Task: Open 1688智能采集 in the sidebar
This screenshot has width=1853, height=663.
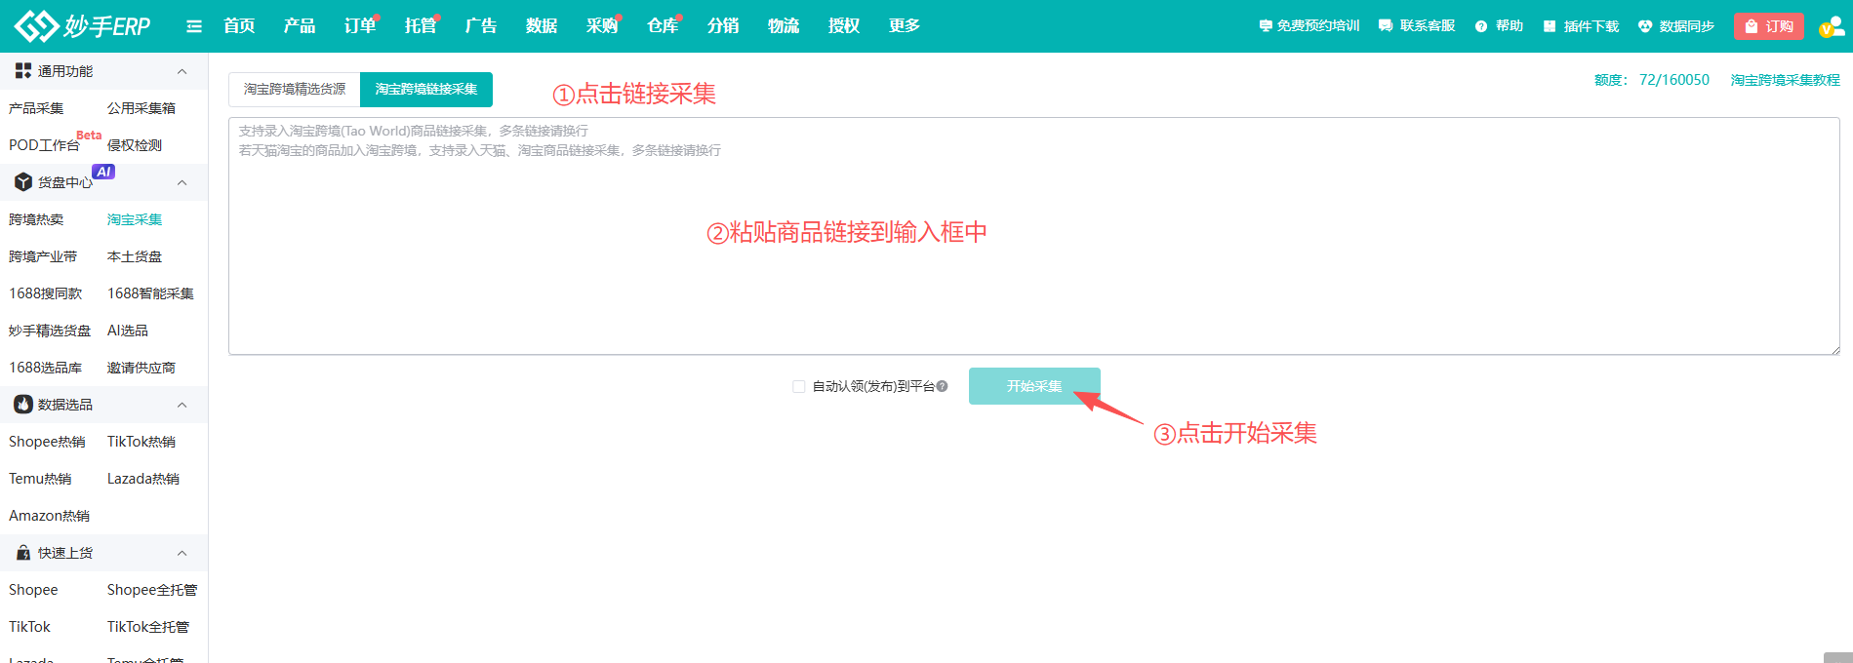Action: pos(150,293)
